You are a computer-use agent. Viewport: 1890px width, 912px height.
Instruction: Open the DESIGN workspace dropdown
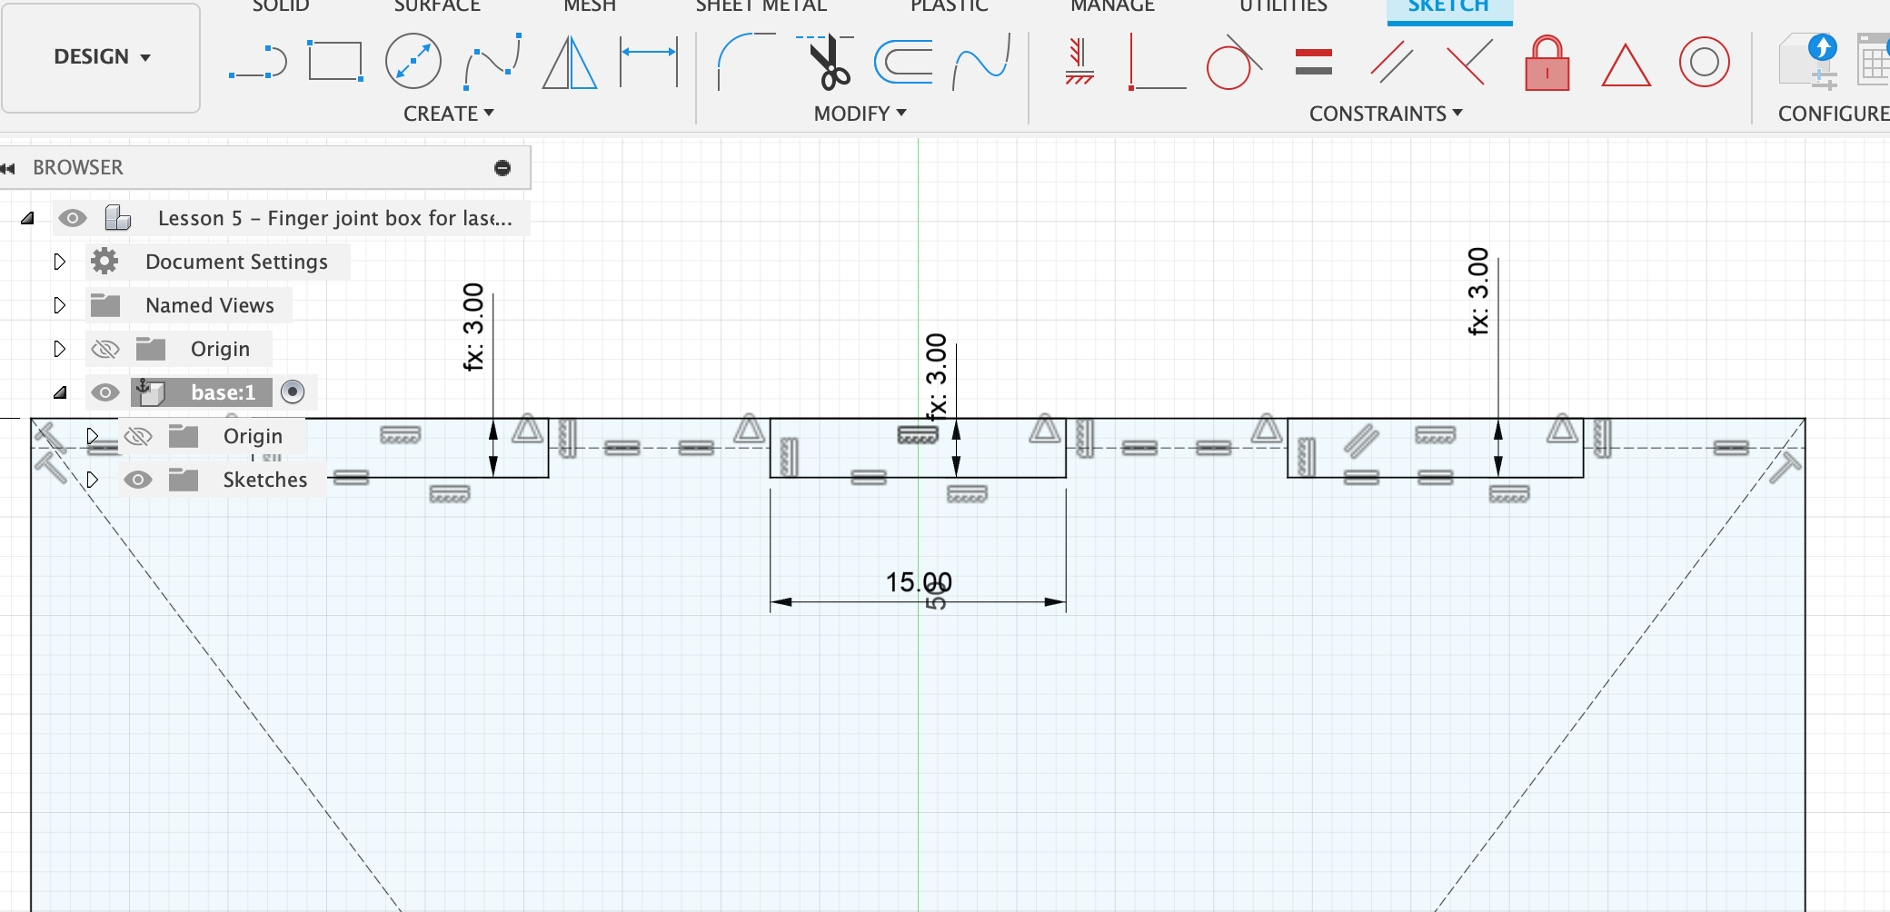click(101, 57)
